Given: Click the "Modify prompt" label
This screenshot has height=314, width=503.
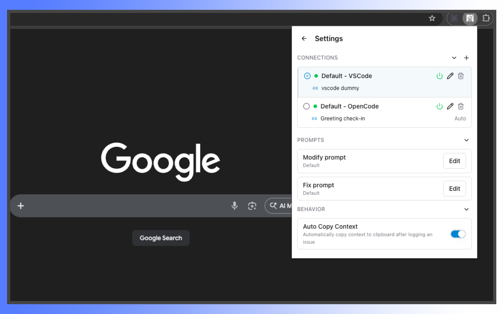Looking at the screenshot, I should click(x=324, y=157).
